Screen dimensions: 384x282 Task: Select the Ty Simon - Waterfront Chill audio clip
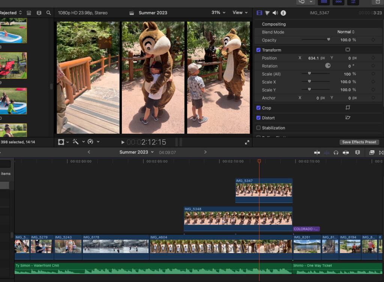click(153, 268)
